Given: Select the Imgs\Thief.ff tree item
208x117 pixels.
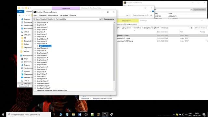Looking at the screenshot, I should tap(41, 76).
